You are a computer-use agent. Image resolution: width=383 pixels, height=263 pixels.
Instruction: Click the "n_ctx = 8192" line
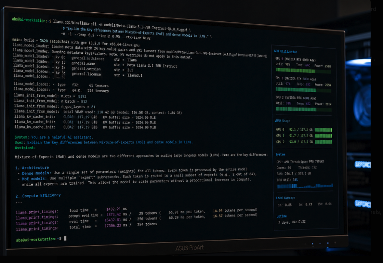click(x=50, y=96)
